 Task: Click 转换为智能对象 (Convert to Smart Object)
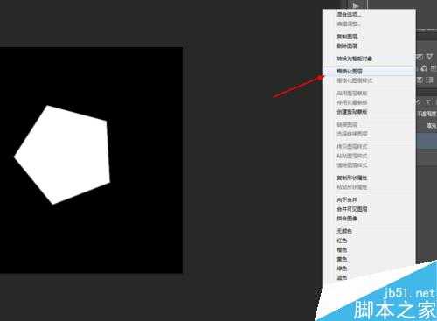[x=355, y=59]
